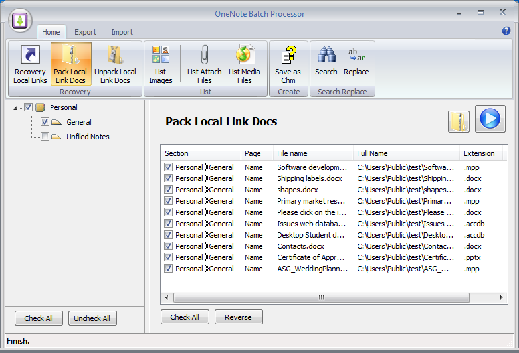Open the Replace tool

pyautogui.click(x=356, y=61)
